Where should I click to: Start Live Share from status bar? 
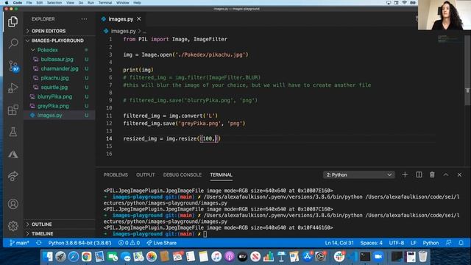pos(162,243)
